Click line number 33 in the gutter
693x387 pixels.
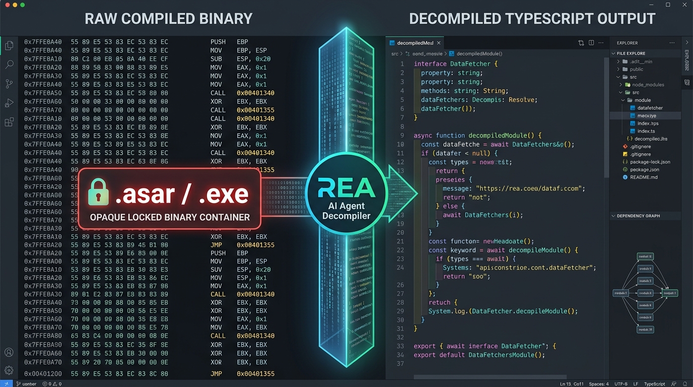(400, 346)
